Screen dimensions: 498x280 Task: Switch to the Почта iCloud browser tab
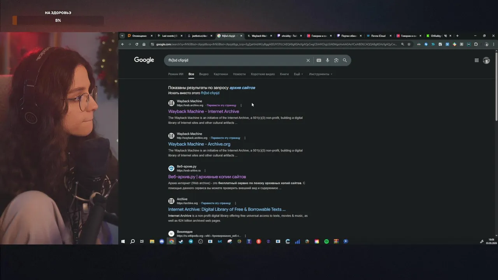pos(378,36)
